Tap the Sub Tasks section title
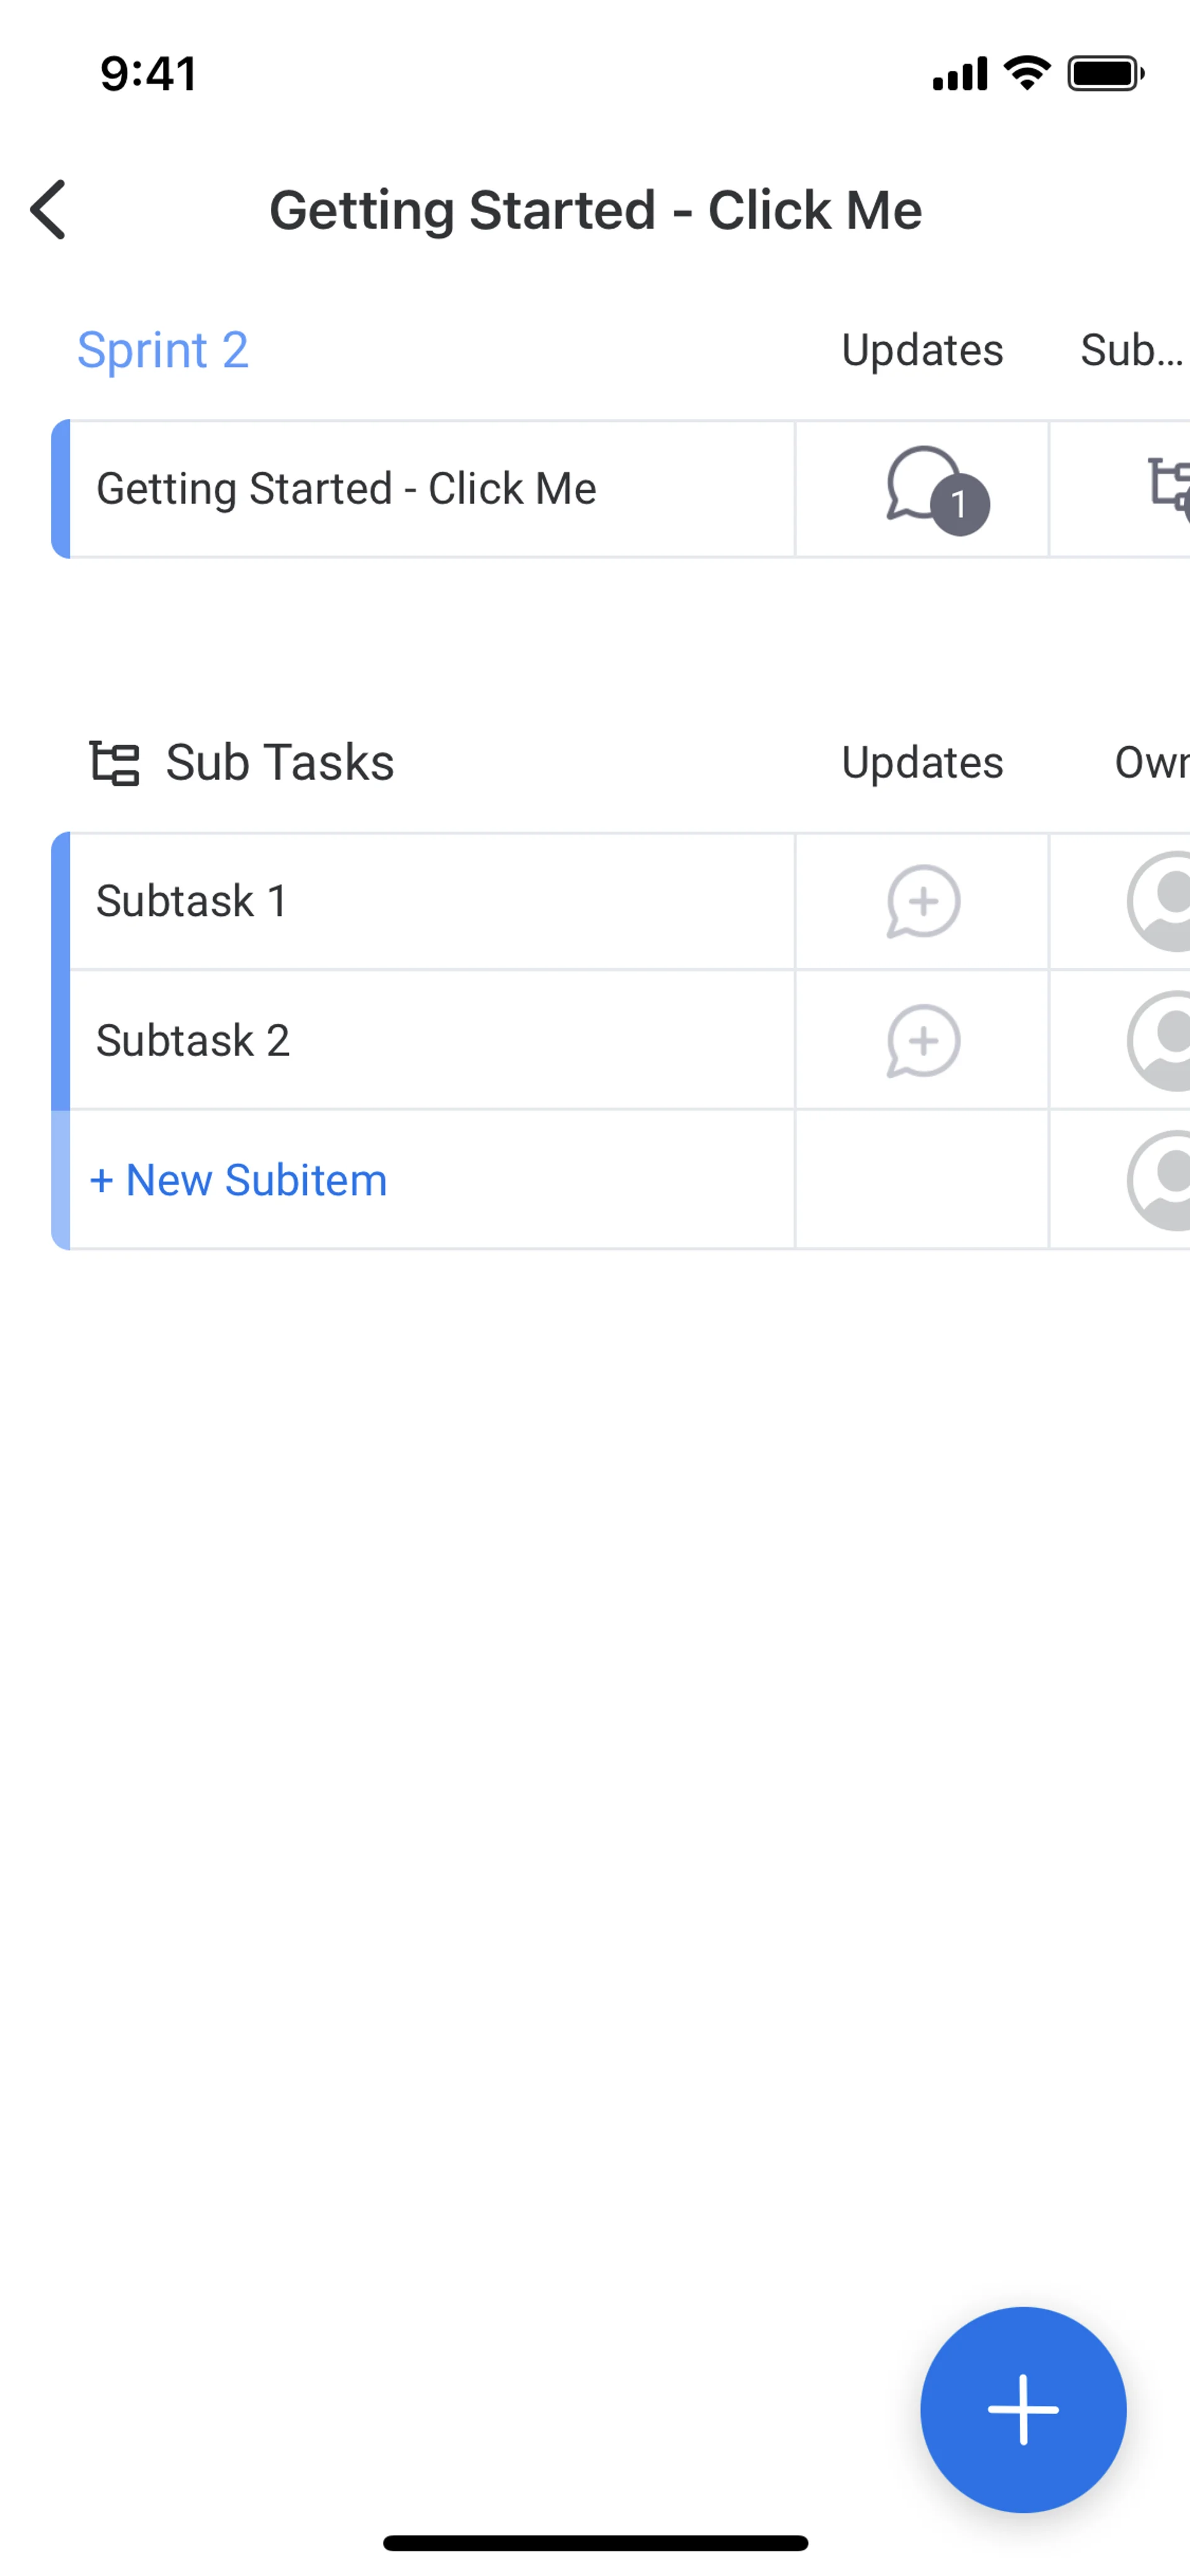1190x2576 pixels. click(280, 763)
